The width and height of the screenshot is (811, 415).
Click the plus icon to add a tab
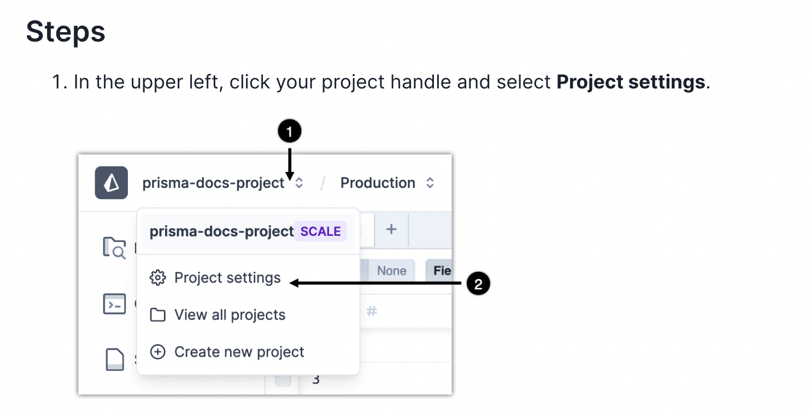click(x=391, y=230)
